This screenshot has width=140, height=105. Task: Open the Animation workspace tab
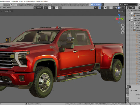pos(56,5)
